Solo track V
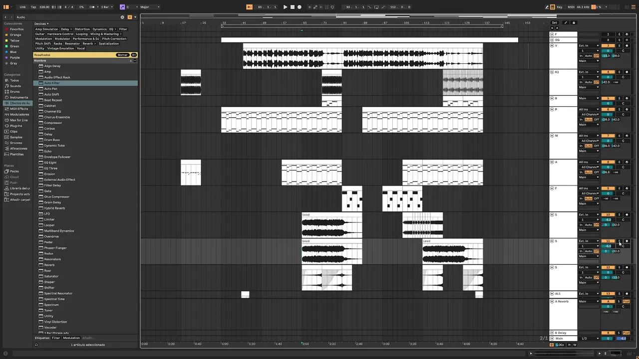 619,45
